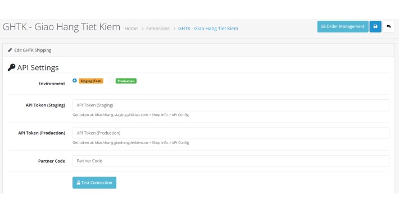399x213 pixels.
Task: Click the blue save floppy icon
Action: (375, 26)
